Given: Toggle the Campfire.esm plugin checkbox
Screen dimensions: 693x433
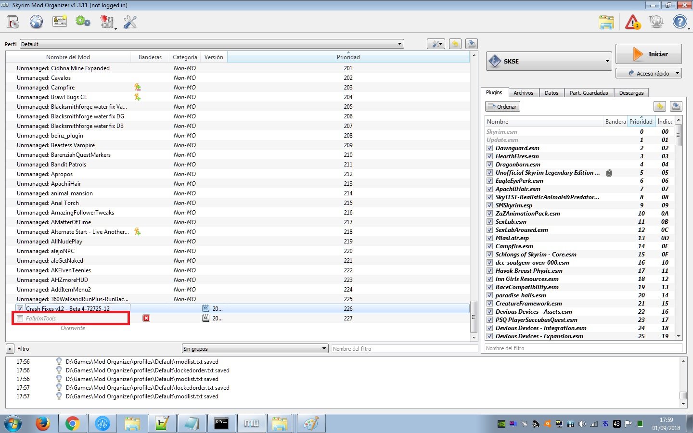Looking at the screenshot, I should tap(489, 246).
